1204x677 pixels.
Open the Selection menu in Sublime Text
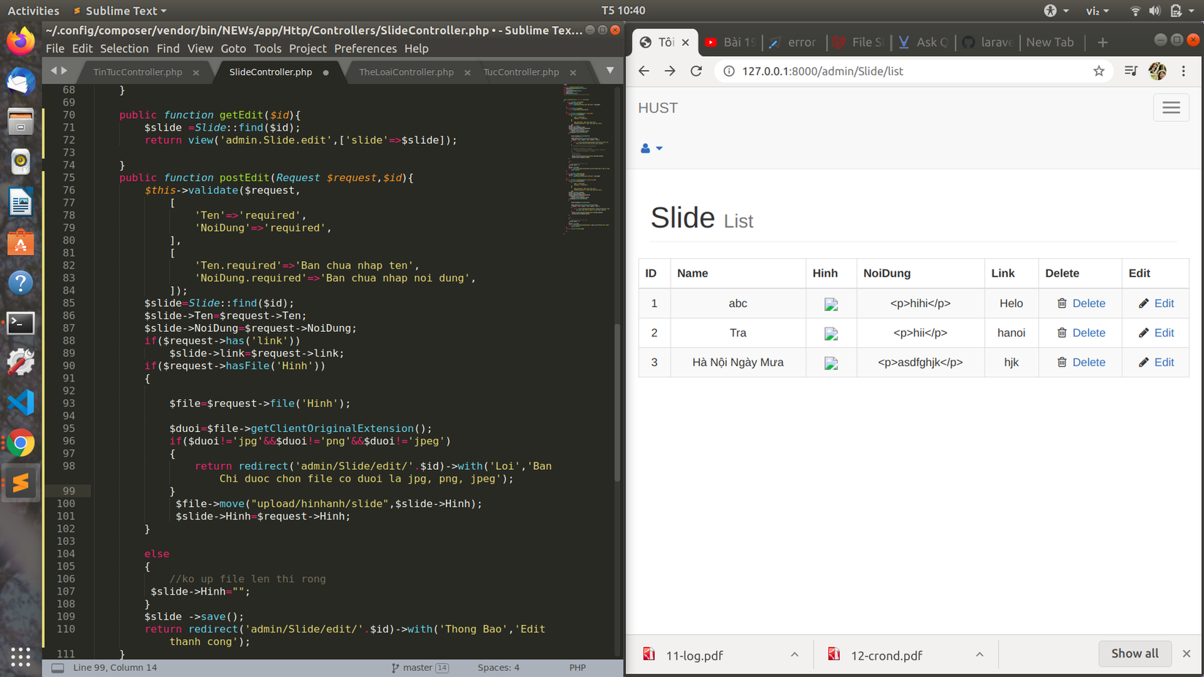[x=124, y=48]
